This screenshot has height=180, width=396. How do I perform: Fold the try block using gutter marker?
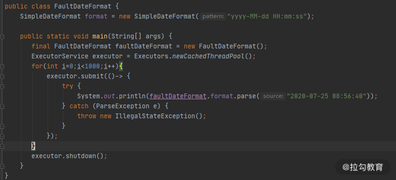pos(2,86)
